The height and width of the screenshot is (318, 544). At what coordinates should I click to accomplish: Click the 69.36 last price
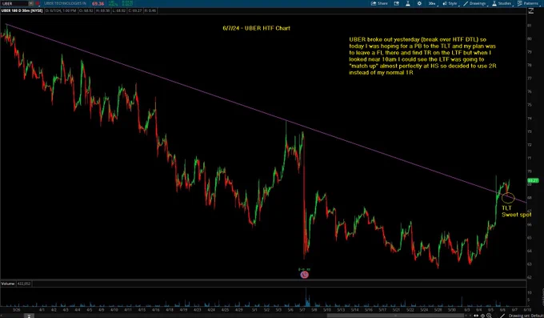point(98,3)
